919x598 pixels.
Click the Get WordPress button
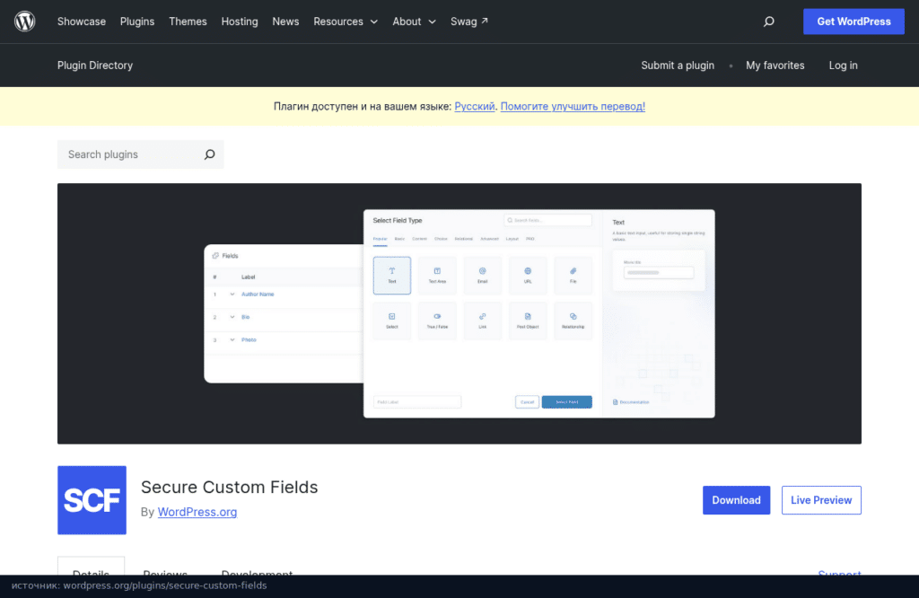click(x=853, y=22)
